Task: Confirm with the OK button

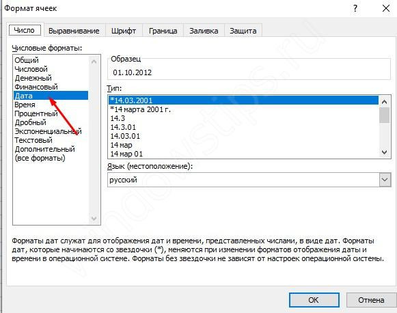Action: click(x=314, y=300)
